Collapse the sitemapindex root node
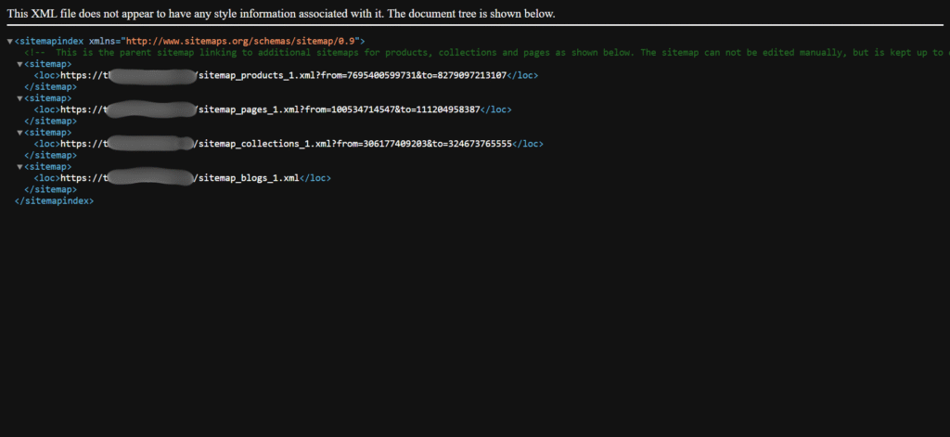The width and height of the screenshot is (950, 437). [x=9, y=41]
